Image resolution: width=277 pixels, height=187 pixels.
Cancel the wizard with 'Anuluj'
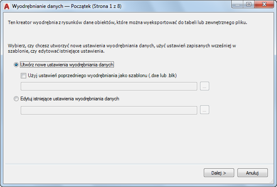point(252,173)
